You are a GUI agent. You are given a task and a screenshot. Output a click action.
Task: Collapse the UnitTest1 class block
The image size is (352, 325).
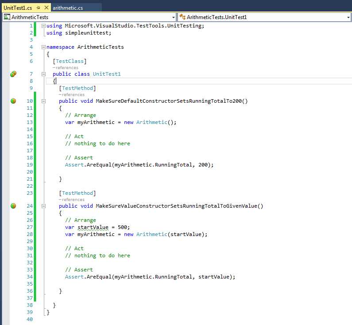click(43, 74)
